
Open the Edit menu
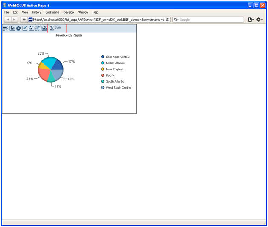click(x=15, y=12)
